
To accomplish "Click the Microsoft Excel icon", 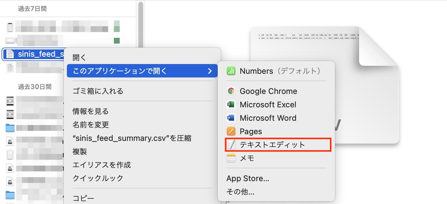I will coord(231,105).
